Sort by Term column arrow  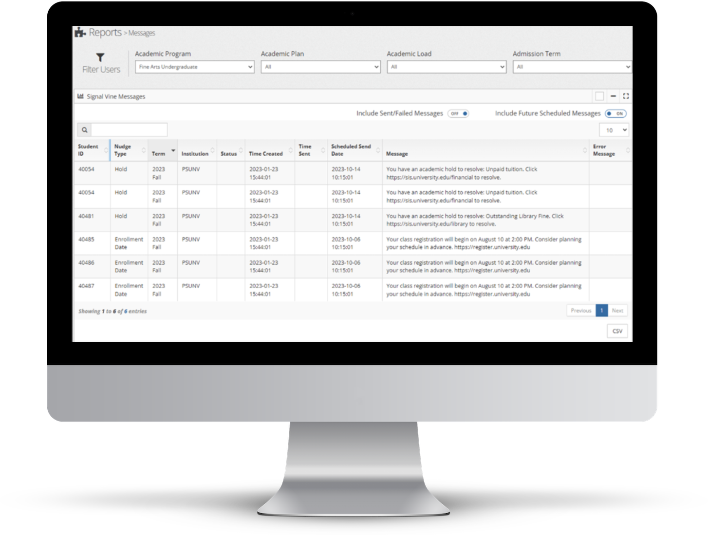[x=173, y=150]
